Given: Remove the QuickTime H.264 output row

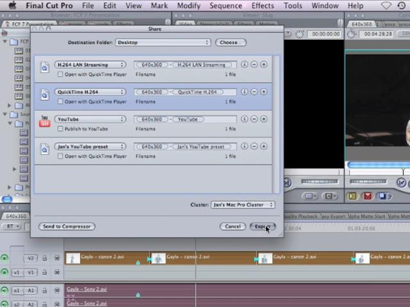Looking at the screenshot, I should pyautogui.click(x=254, y=91).
